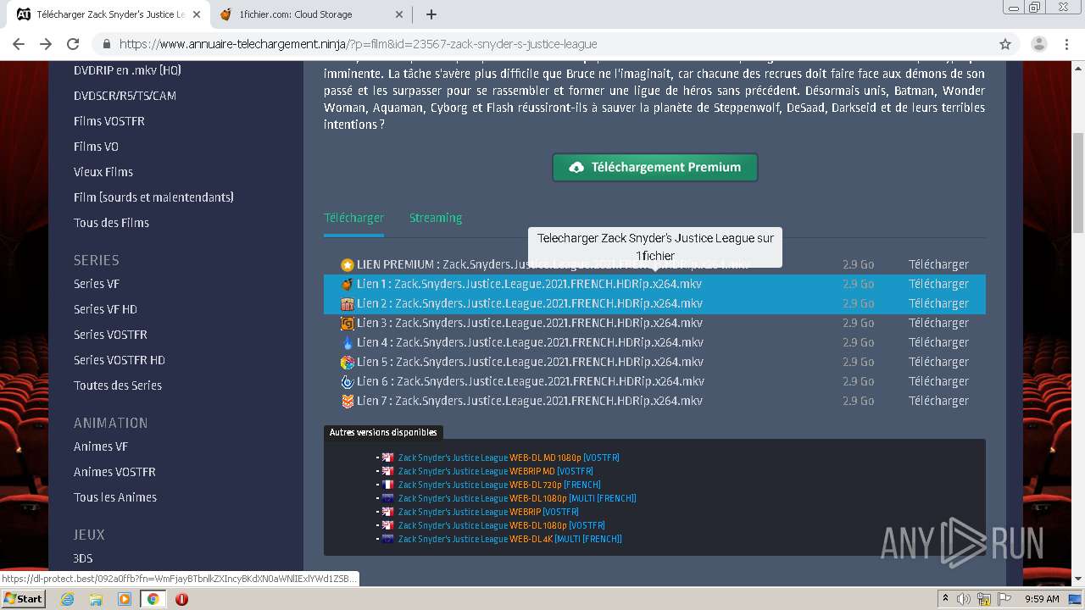This screenshot has height=610, width=1085.
Task: Open Animes VOSTFR sidebar link
Action: click(x=114, y=472)
